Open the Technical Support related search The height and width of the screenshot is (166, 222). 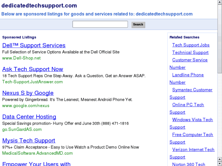190,53
